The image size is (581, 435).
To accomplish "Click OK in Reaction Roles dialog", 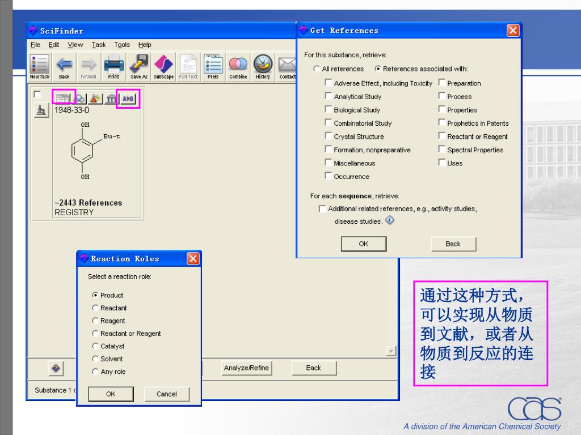I will click(x=111, y=394).
